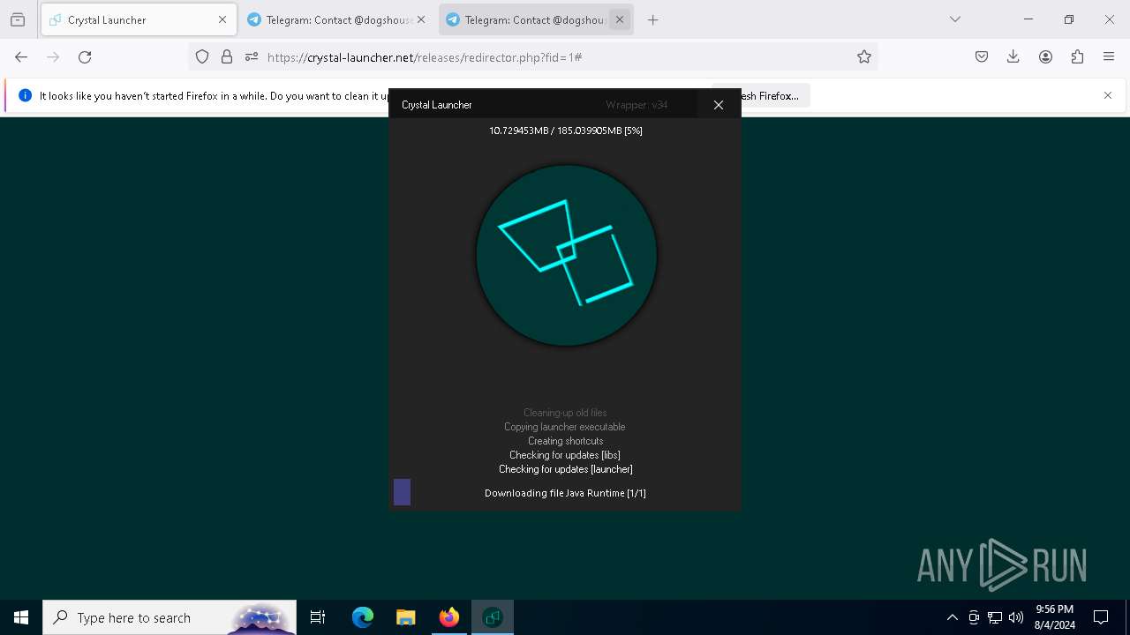1130x635 pixels.
Task: Go back to the previous page
Action: point(21,56)
